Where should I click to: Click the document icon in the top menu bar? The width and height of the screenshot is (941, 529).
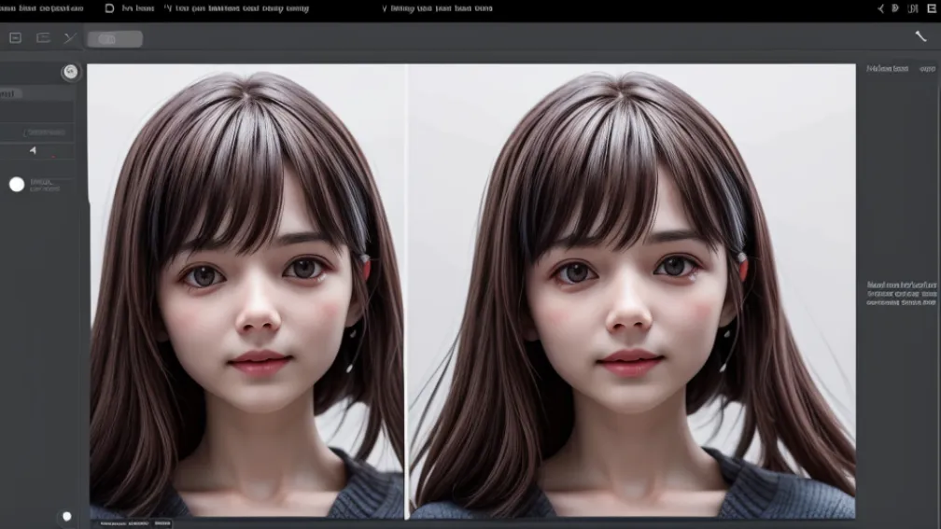point(109,8)
